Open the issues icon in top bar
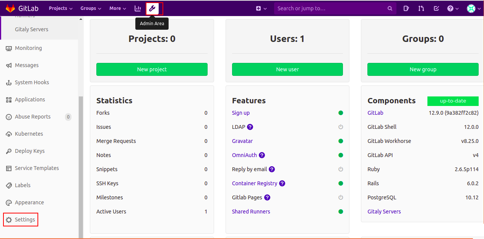This screenshot has height=239, width=484. point(406,8)
